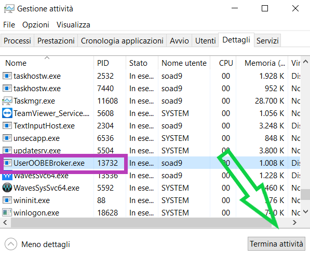Select the UserOOBEBroker.exe row name

click(x=49, y=163)
